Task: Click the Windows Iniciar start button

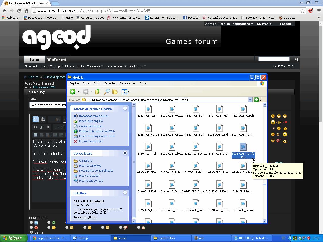Action: (12, 238)
